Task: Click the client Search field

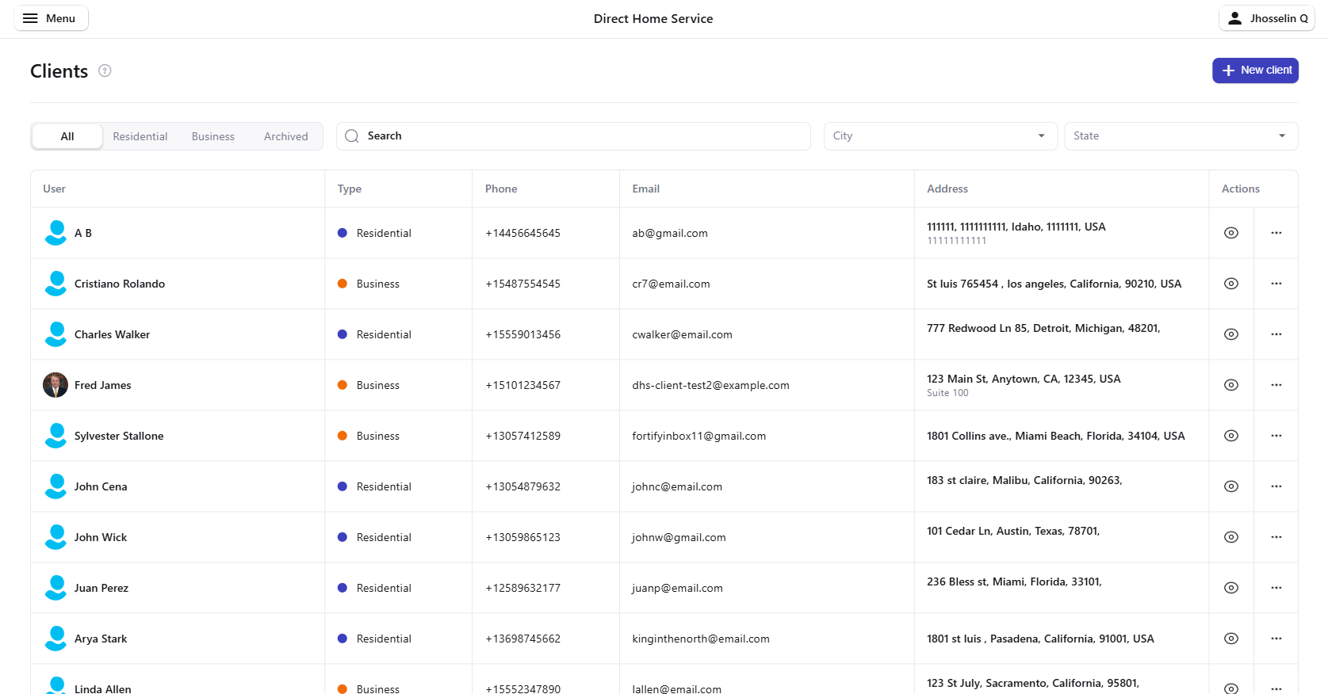Action: (x=573, y=136)
